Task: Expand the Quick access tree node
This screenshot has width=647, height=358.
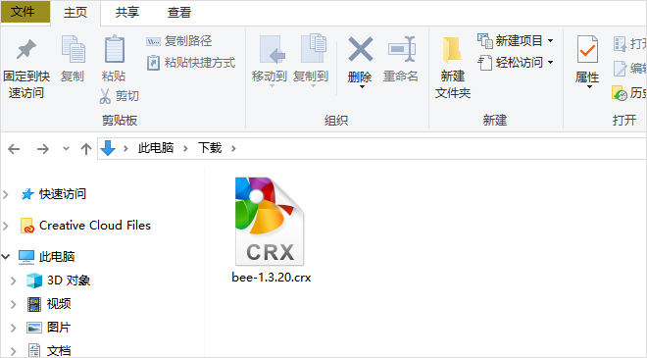Action: coord(6,194)
